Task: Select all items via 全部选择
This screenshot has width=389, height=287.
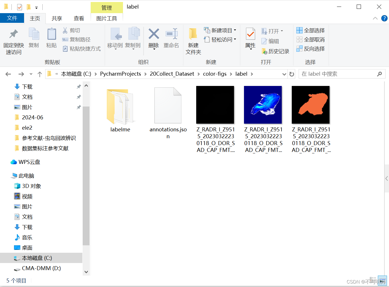Action: [x=311, y=30]
